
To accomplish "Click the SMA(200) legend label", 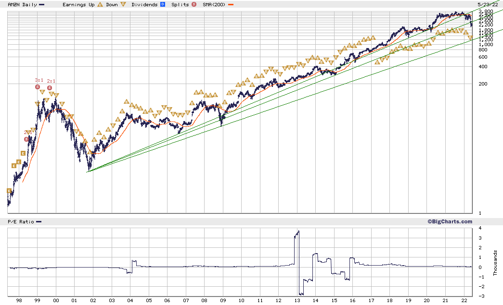I will (214, 4).
